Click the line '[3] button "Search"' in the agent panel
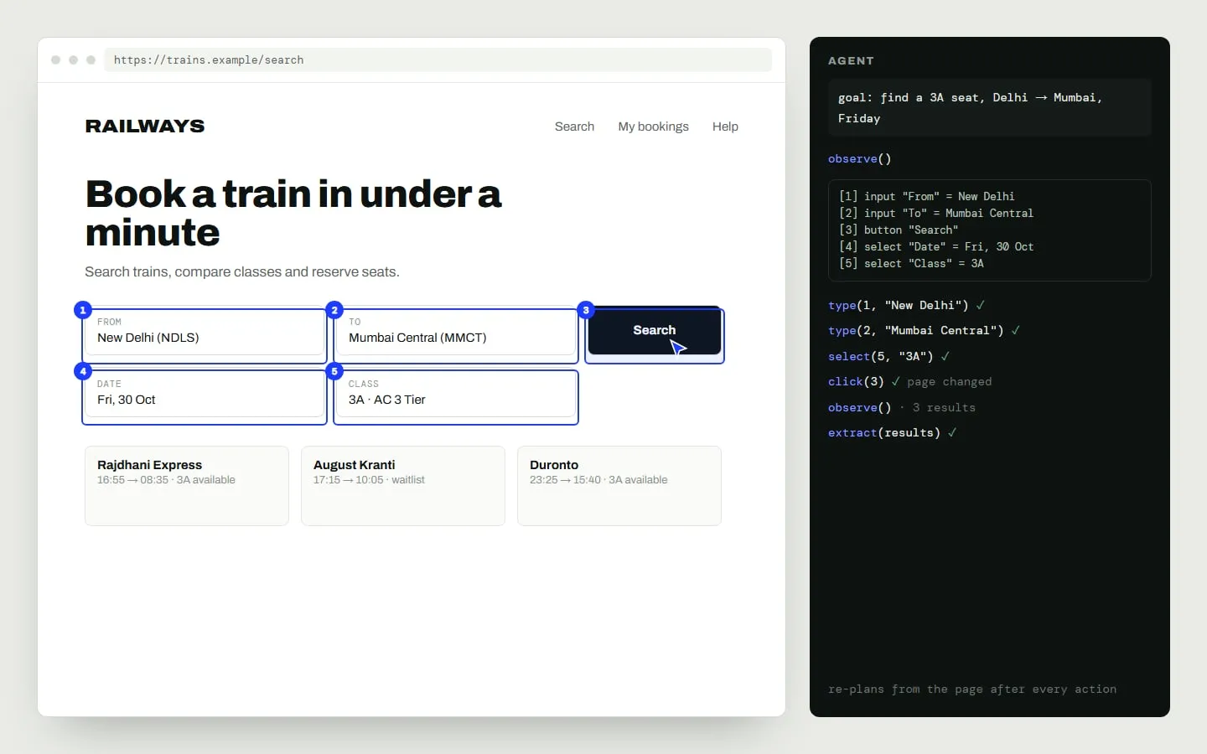The width and height of the screenshot is (1207, 754). pos(898,230)
